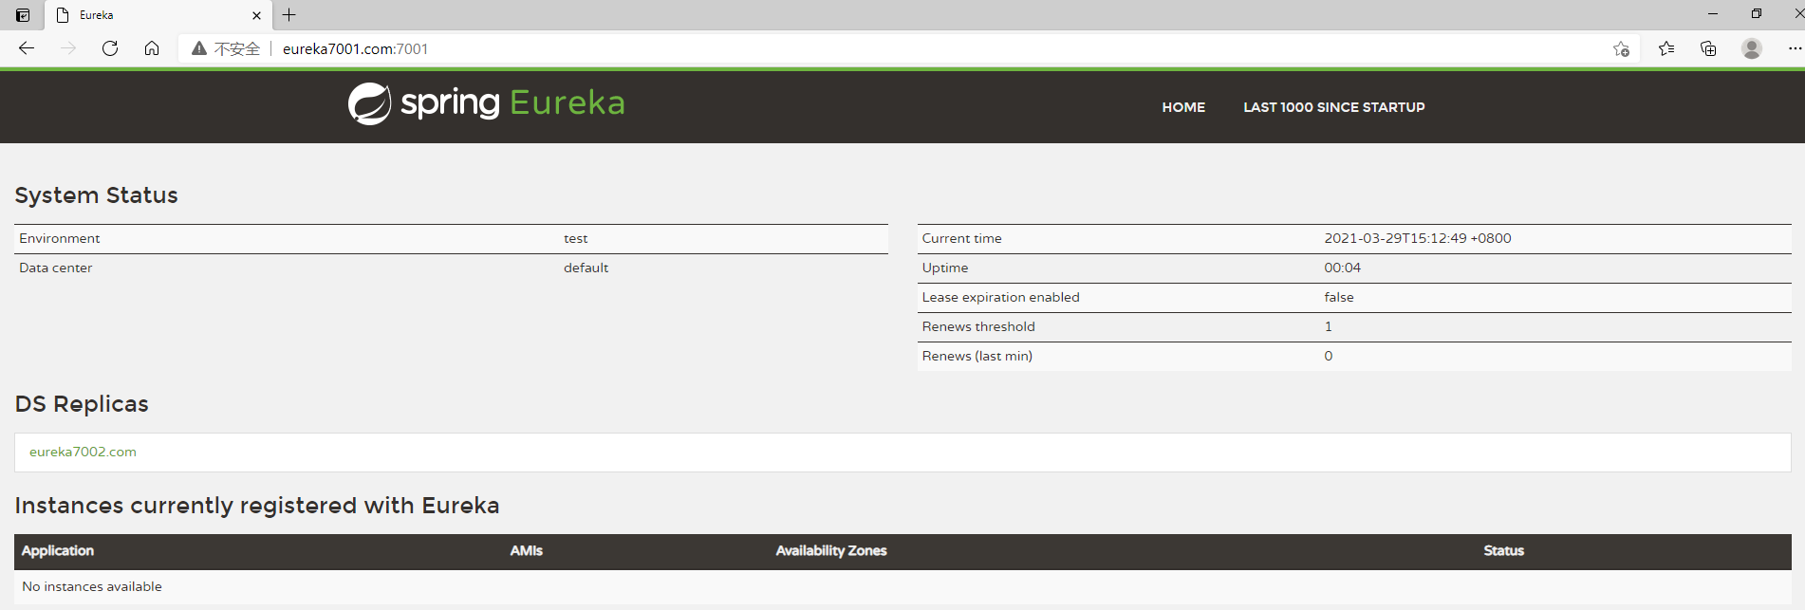Click the Availability Zones column header
This screenshot has width=1805, height=610.
[831, 550]
